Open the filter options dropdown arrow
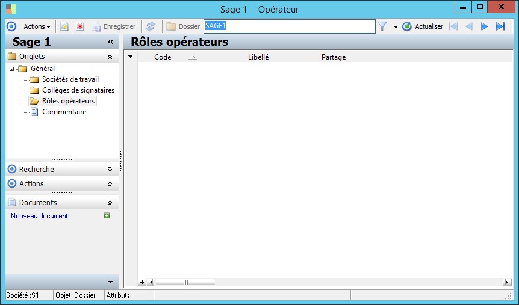This screenshot has height=305, width=519. (396, 27)
